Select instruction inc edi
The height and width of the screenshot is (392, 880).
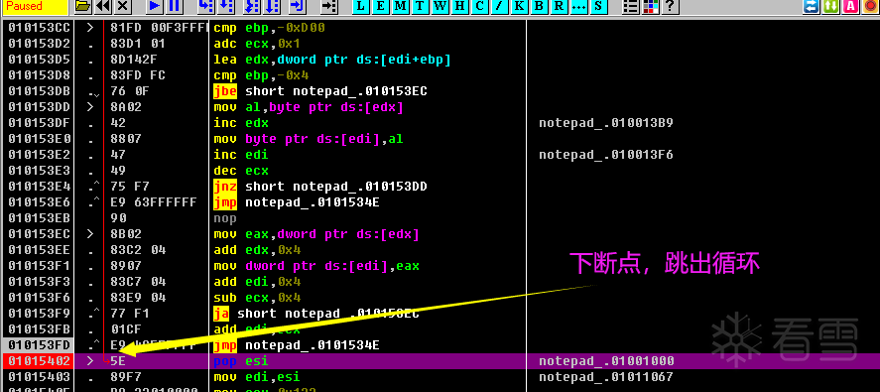241,154
